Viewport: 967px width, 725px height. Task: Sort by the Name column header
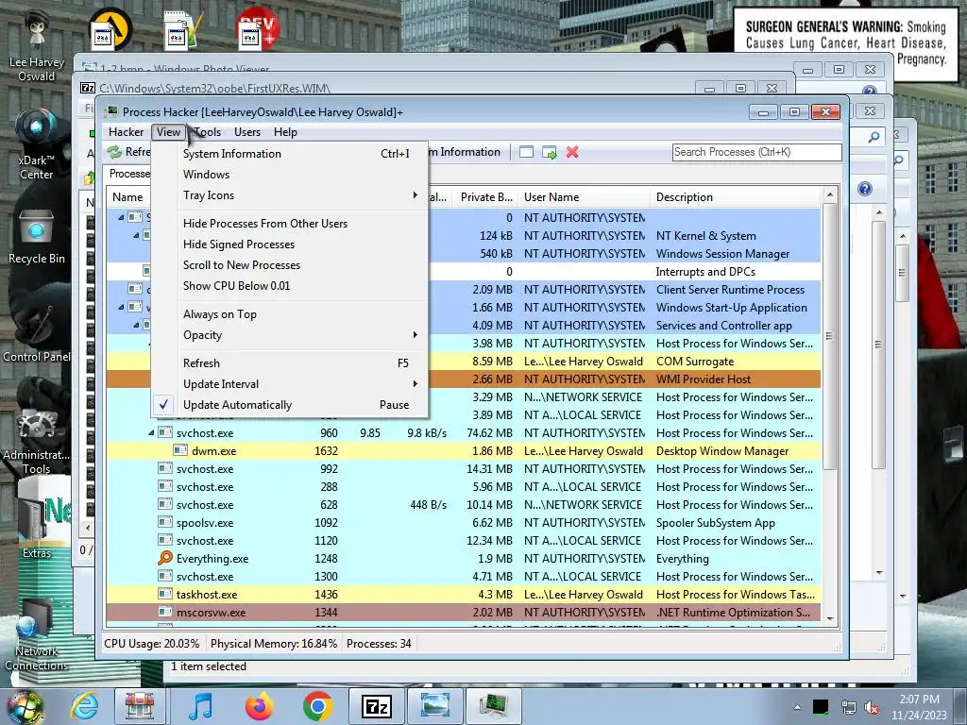point(128,197)
